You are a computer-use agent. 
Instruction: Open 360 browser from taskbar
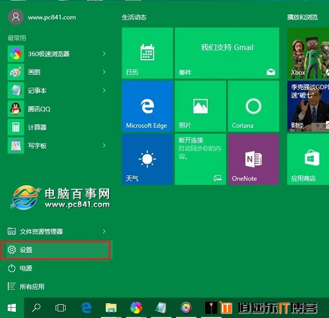[x=136, y=308]
